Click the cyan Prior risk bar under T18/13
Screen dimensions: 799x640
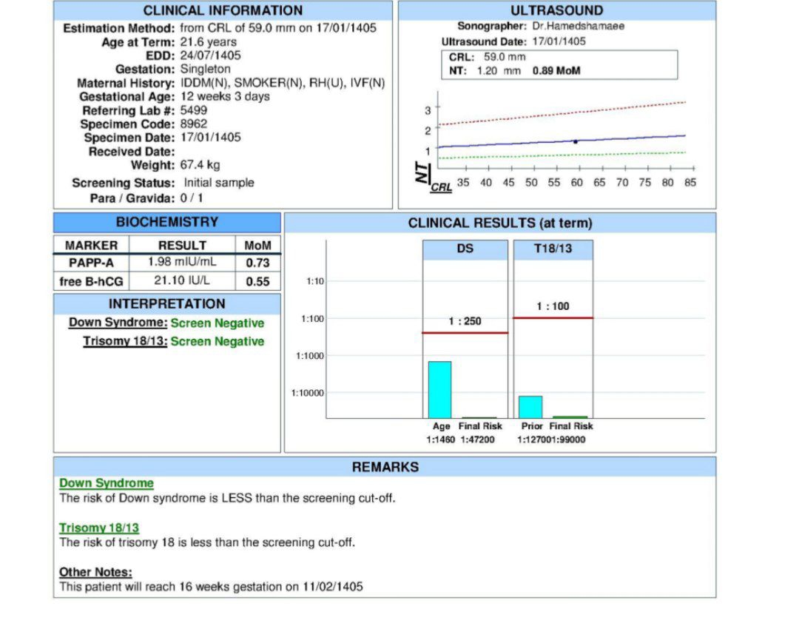(x=530, y=407)
